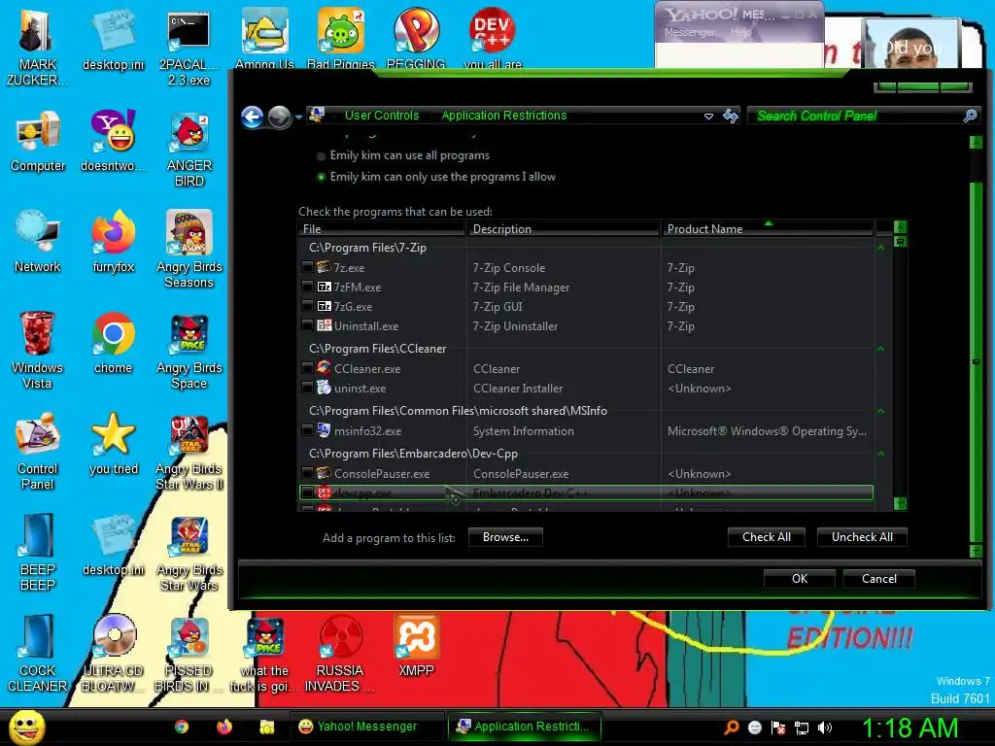Open Among Us desktop shortcut
This screenshot has height=746, width=995.
coord(264,38)
